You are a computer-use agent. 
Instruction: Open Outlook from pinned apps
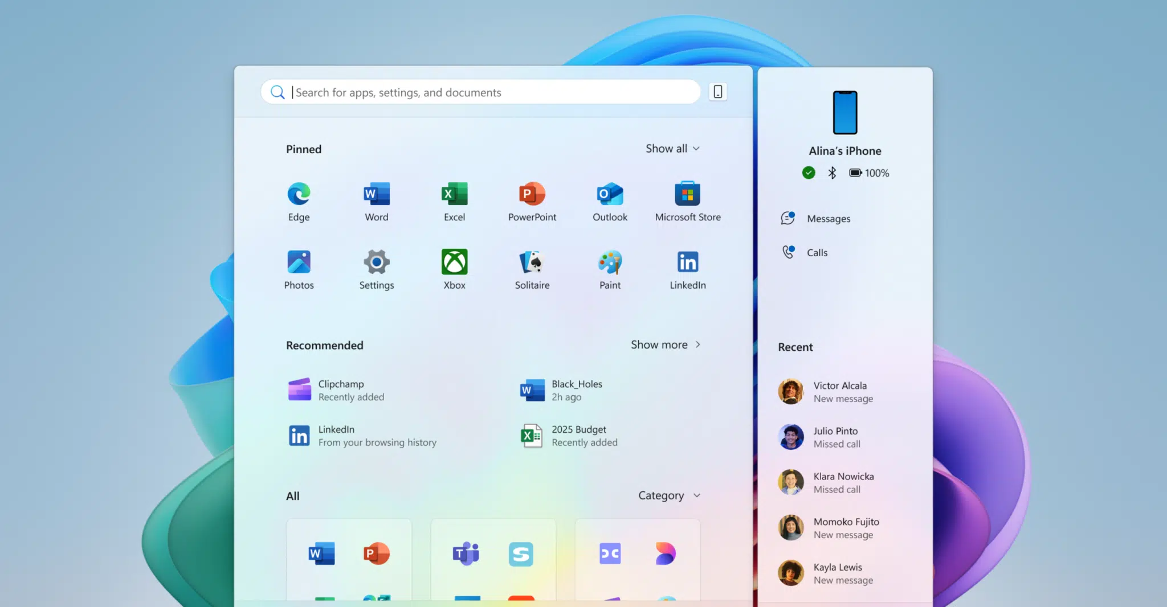pos(610,200)
